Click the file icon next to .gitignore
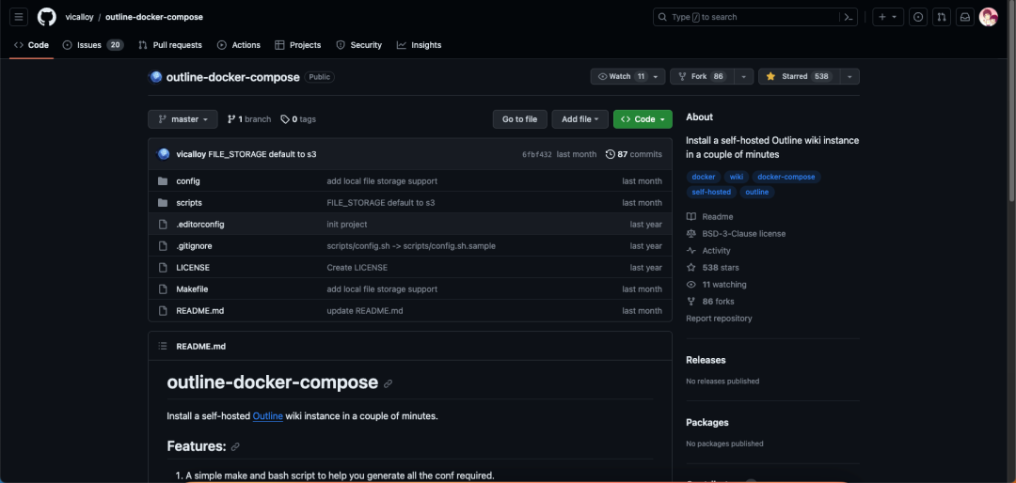The image size is (1016, 483). (x=163, y=246)
